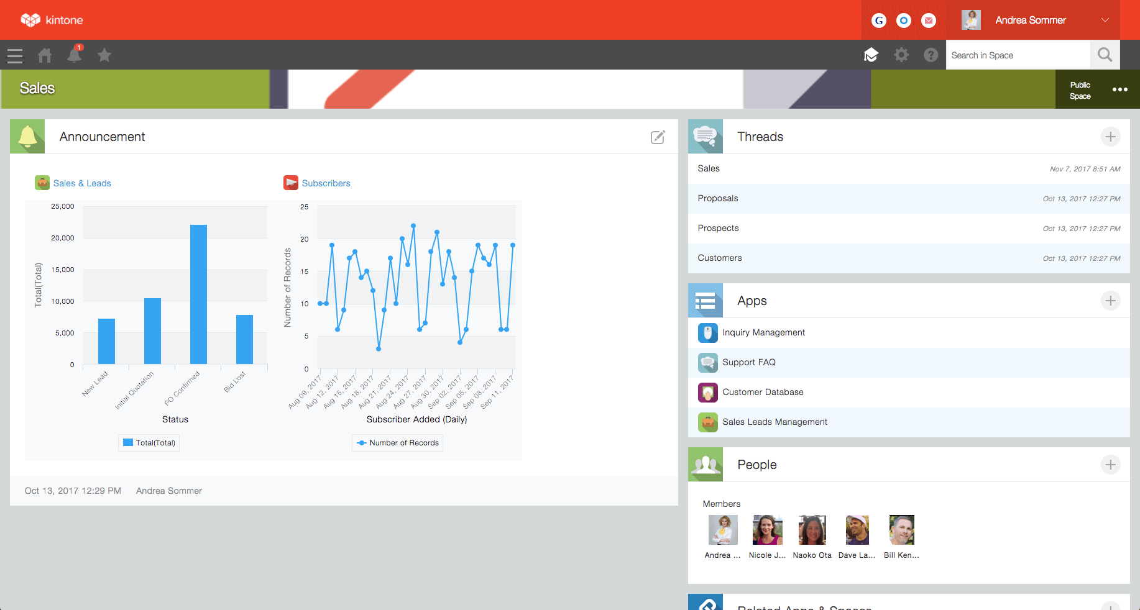Open the space settings gear icon
This screenshot has width=1140, height=610.
tap(901, 55)
